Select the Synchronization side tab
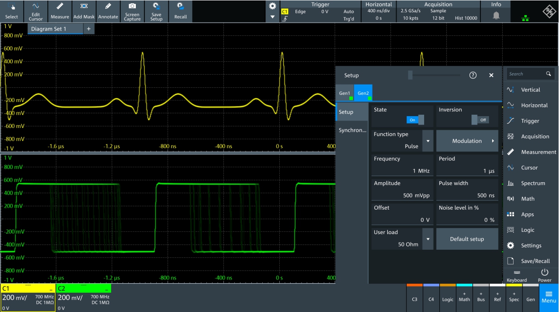Viewport: 559px width, 312px height. pyautogui.click(x=352, y=130)
